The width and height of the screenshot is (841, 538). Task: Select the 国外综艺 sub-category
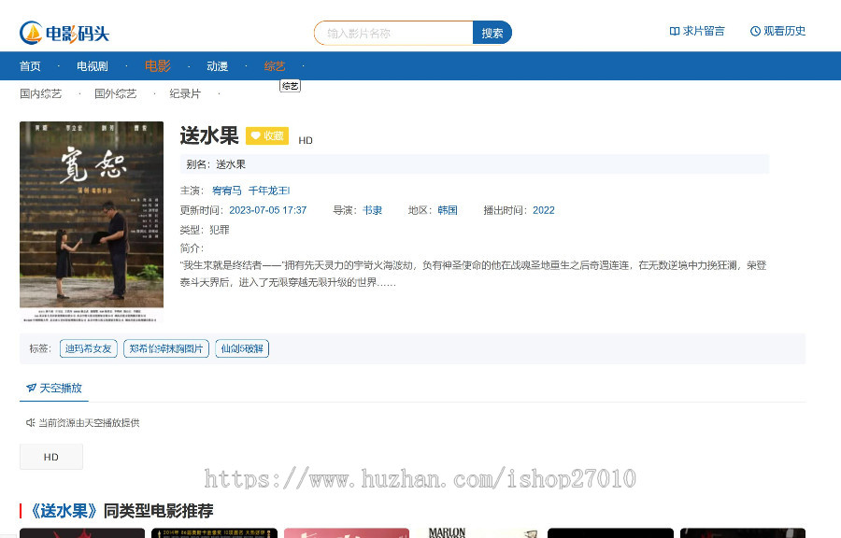[x=115, y=93]
